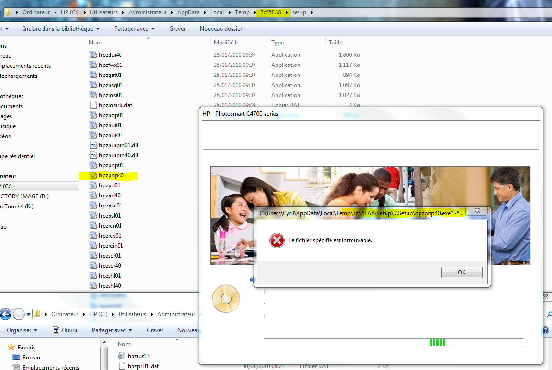Open the hpzdui40 application file

pos(110,55)
